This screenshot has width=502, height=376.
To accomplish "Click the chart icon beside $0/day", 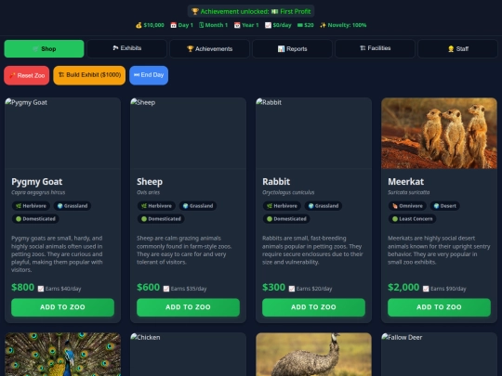I will pyautogui.click(x=268, y=25).
